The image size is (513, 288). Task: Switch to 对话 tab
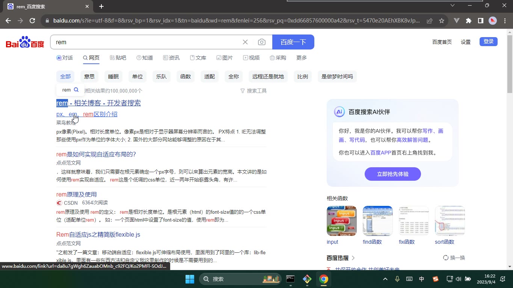65,58
